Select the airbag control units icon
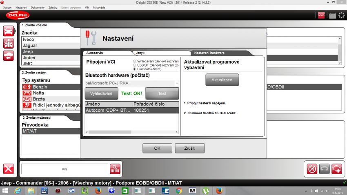 (27, 105)
